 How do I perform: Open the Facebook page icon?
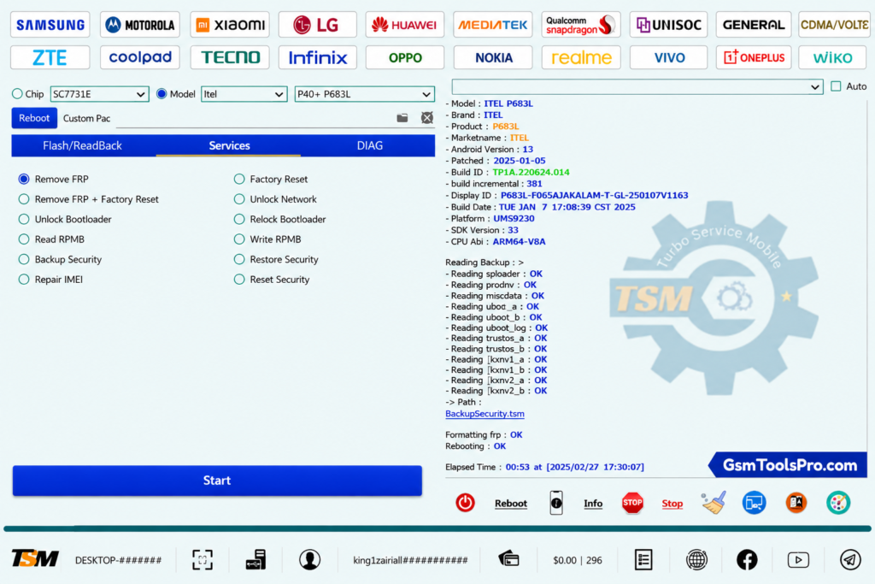pyautogui.click(x=747, y=559)
